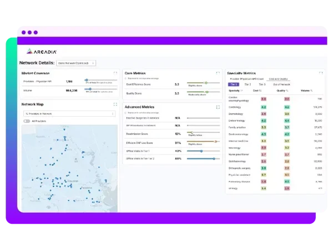The width and height of the screenshot is (333, 250).
Task: Click the Cost Efficiency Score value 3.3
Action: [176, 84]
